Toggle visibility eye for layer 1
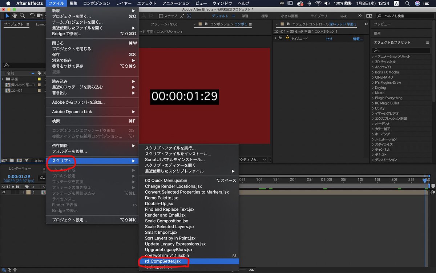436x273 pixels. 4,193
